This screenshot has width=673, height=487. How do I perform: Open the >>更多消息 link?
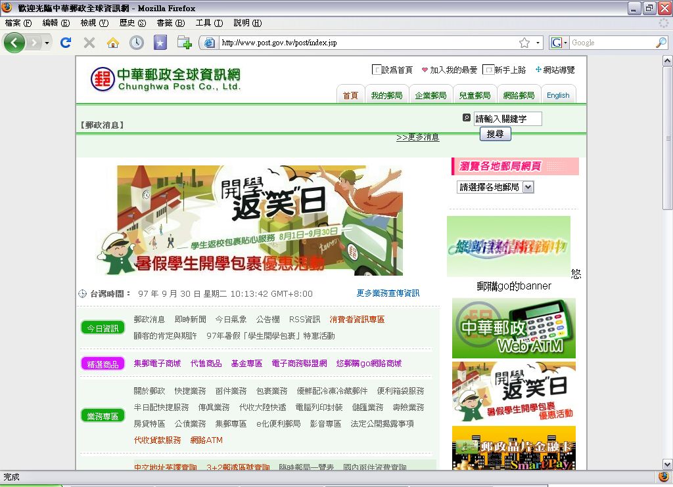[417, 137]
